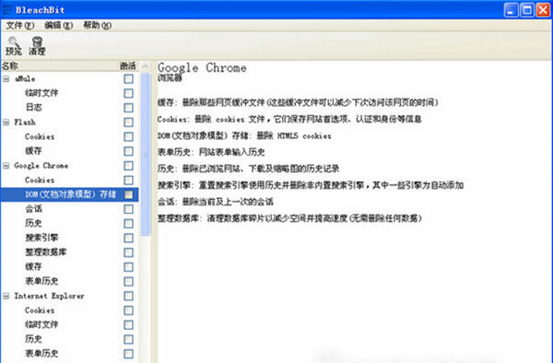The image size is (553, 363).
Task: Check the Chrome 表单历史 checkbox
Action: pos(128,281)
